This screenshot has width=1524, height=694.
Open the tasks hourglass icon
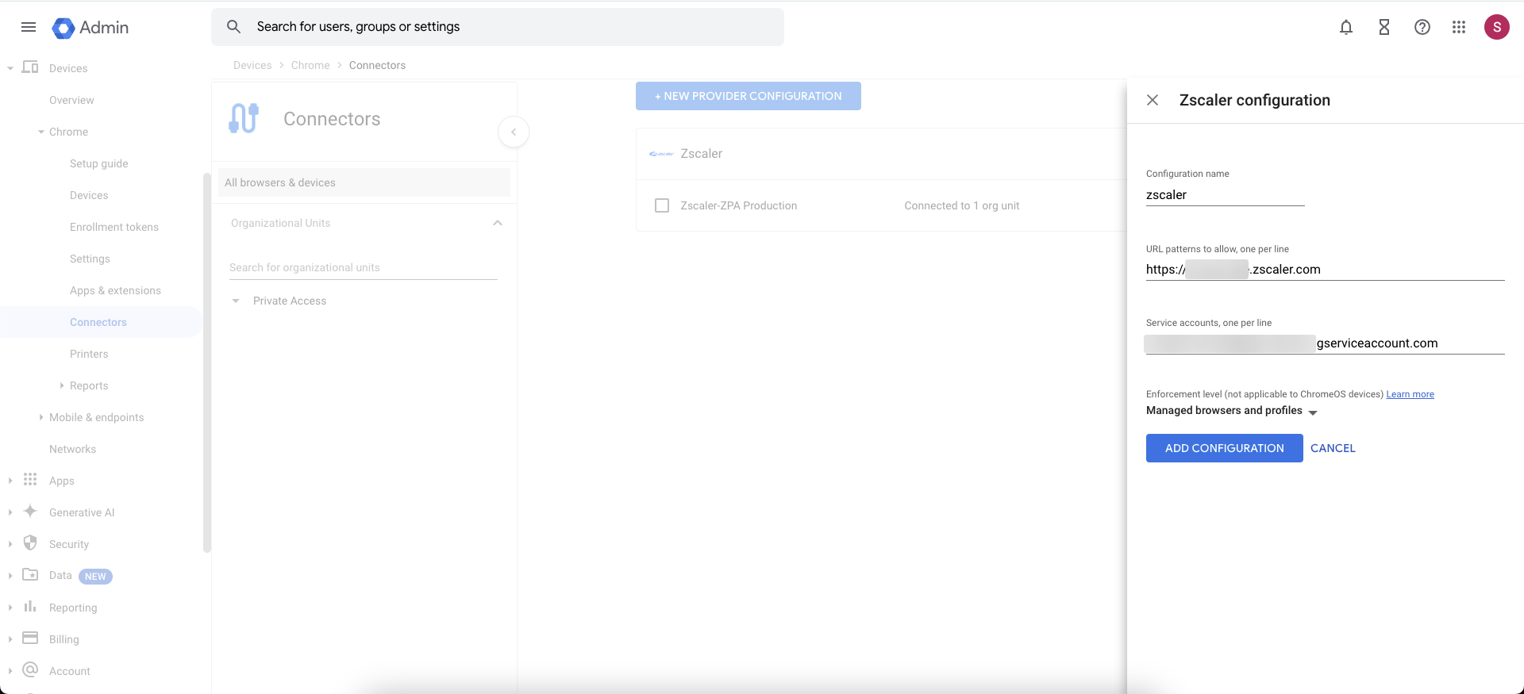1384,28
